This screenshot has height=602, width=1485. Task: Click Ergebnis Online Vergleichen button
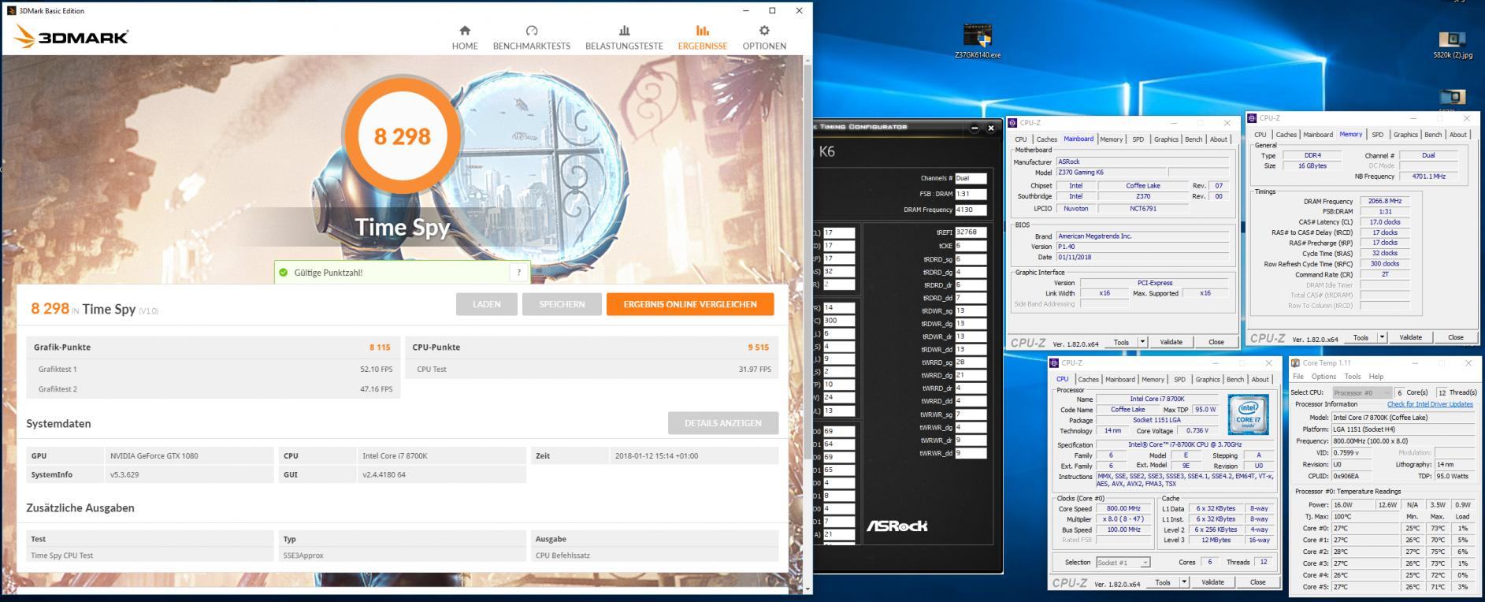[690, 304]
